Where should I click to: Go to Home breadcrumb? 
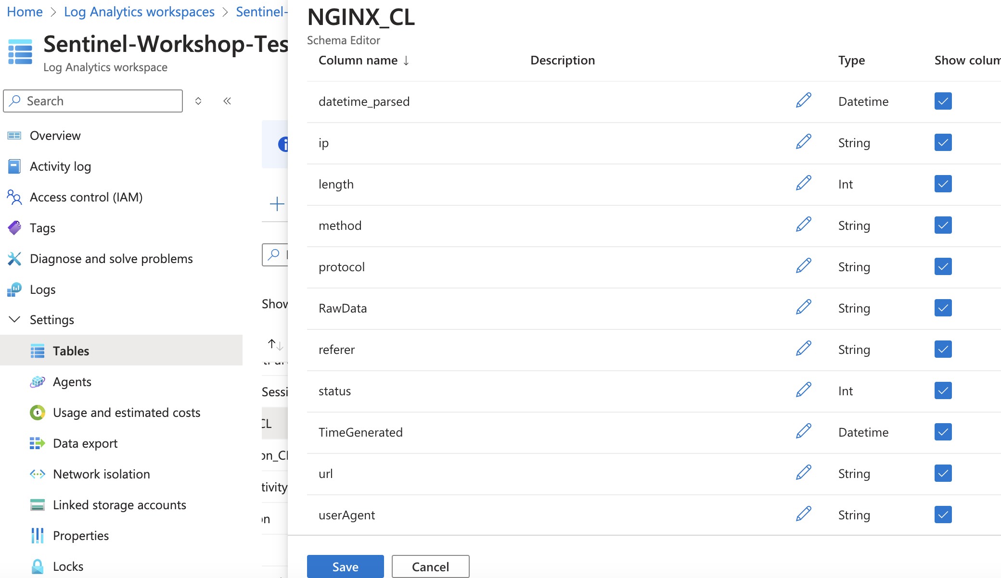(25, 12)
